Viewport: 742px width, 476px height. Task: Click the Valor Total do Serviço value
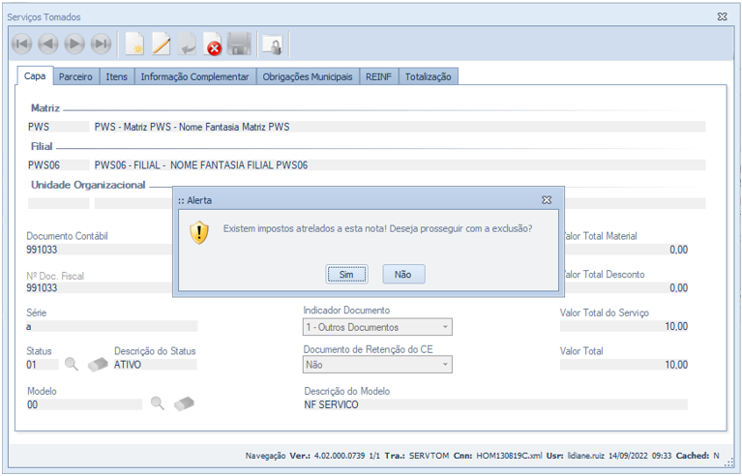point(624,326)
